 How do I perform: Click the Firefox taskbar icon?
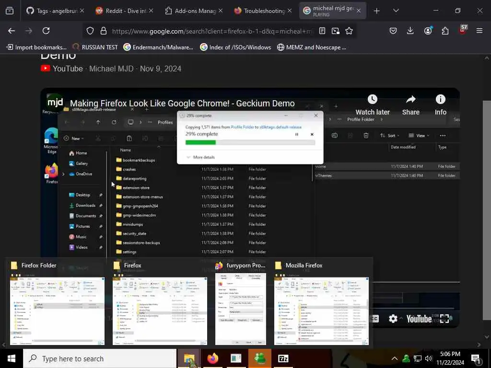click(212, 358)
